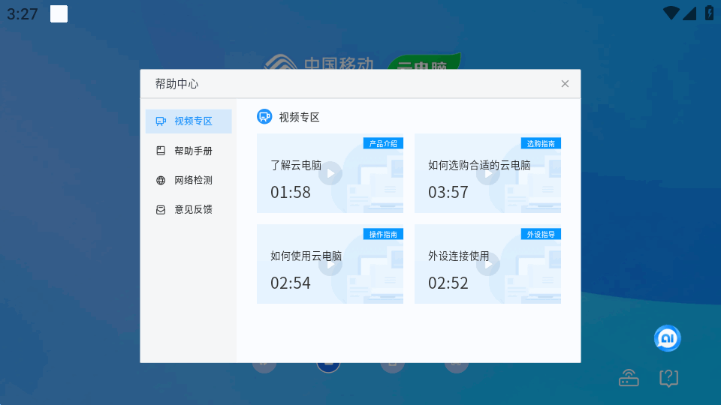Click the 外设指导 tag
Screen dimensions: 721x405
(x=541, y=234)
